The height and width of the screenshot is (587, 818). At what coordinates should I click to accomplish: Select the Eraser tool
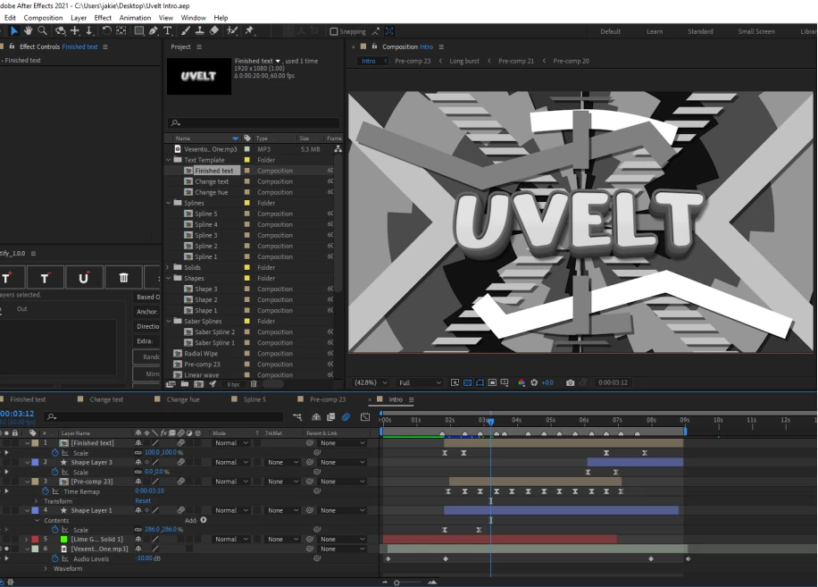click(x=214, y=31)
